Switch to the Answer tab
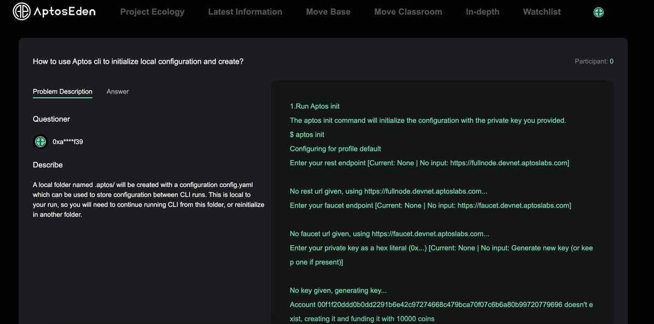This screenshot has width=654, height=324. click(118, 91)
